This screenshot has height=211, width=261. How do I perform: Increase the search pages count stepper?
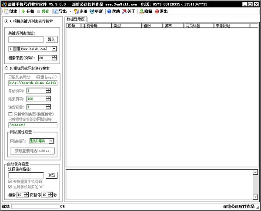[26, 194]
